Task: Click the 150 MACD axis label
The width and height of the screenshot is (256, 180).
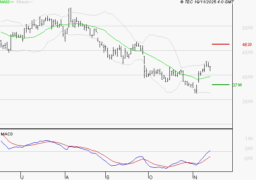Action: (249, 139)
